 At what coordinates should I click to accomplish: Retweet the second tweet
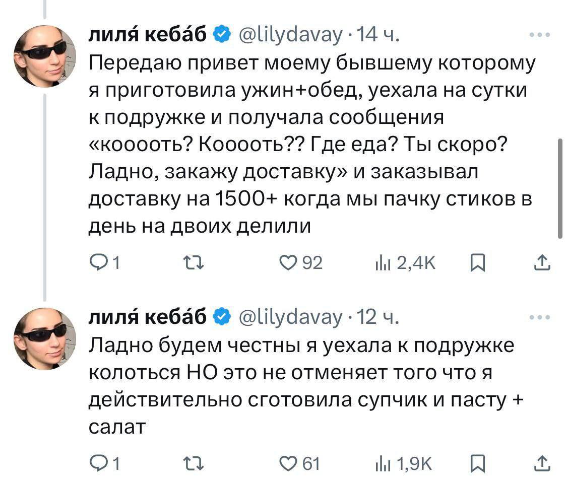click(194, 464)
